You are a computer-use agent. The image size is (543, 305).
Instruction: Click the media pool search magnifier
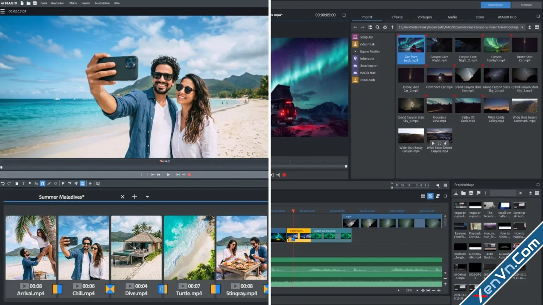378,27
